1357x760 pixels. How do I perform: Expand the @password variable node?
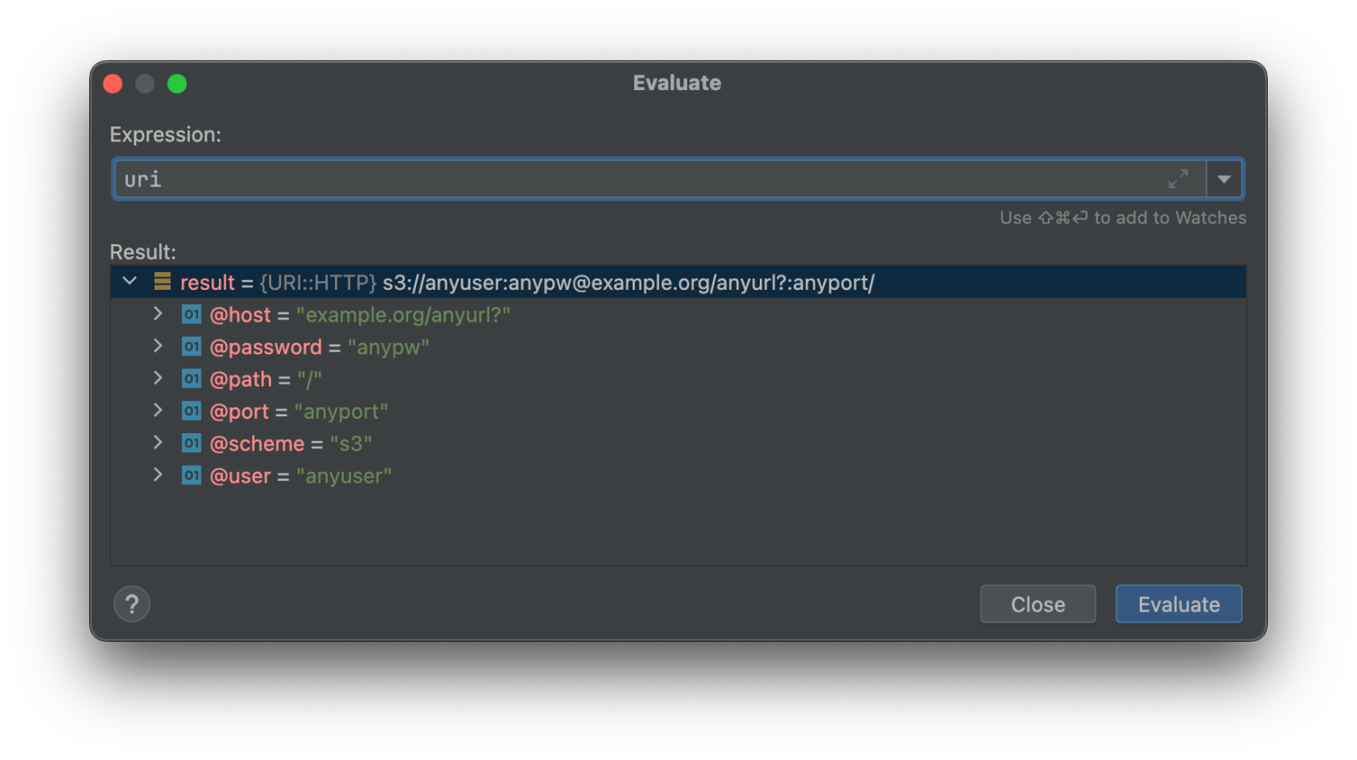tap(158, 346)
